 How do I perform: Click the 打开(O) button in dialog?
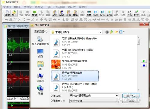pyautogui.click(x=131, y=96)
